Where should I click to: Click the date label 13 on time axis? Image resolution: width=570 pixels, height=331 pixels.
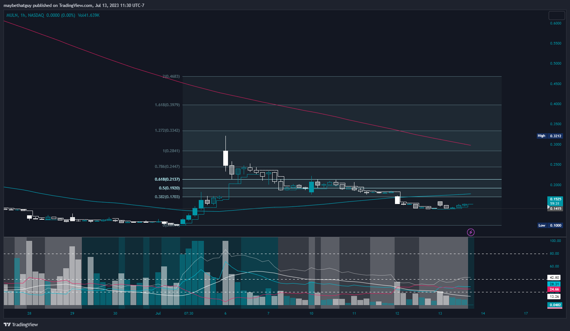tap(440, 313)
